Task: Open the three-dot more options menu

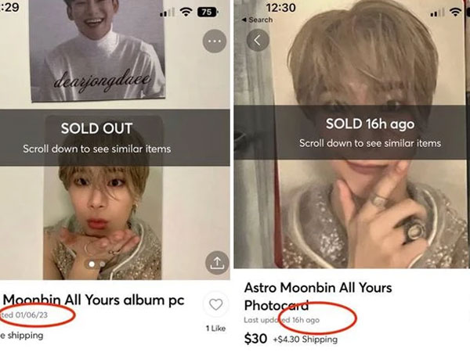Action: (x=214, y=42)
